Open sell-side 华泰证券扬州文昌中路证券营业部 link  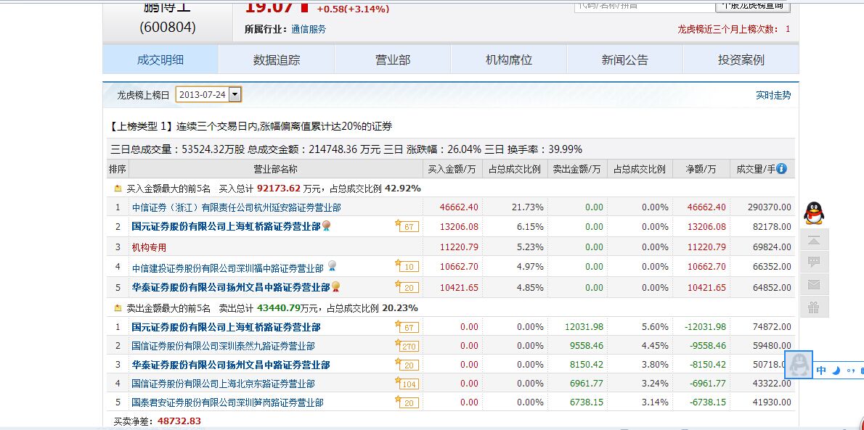click(231, 365)
